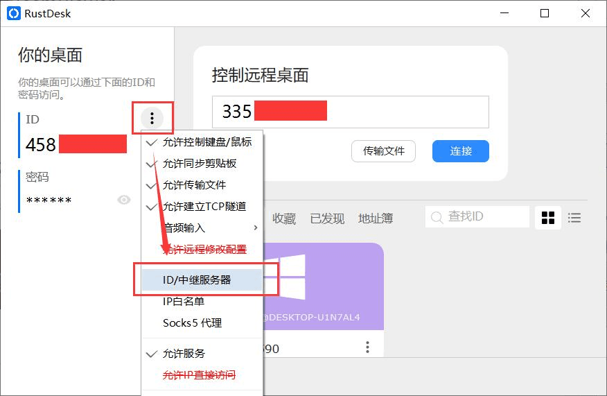Switch to the 地址簿 tab
Image resolution: width=607 pixels, height=396 pixels.
point(376,218)
